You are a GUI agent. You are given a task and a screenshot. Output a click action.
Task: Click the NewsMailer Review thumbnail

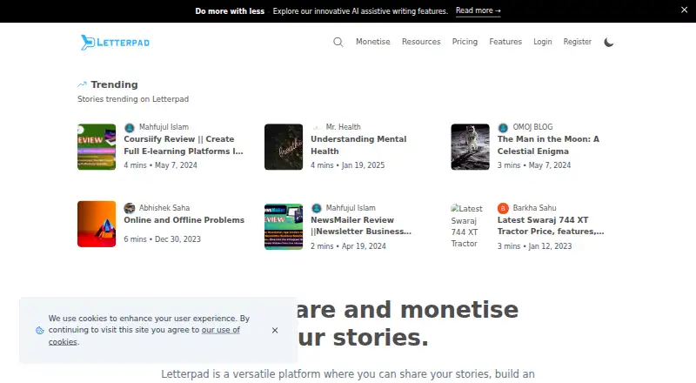[x=284, y=226]
